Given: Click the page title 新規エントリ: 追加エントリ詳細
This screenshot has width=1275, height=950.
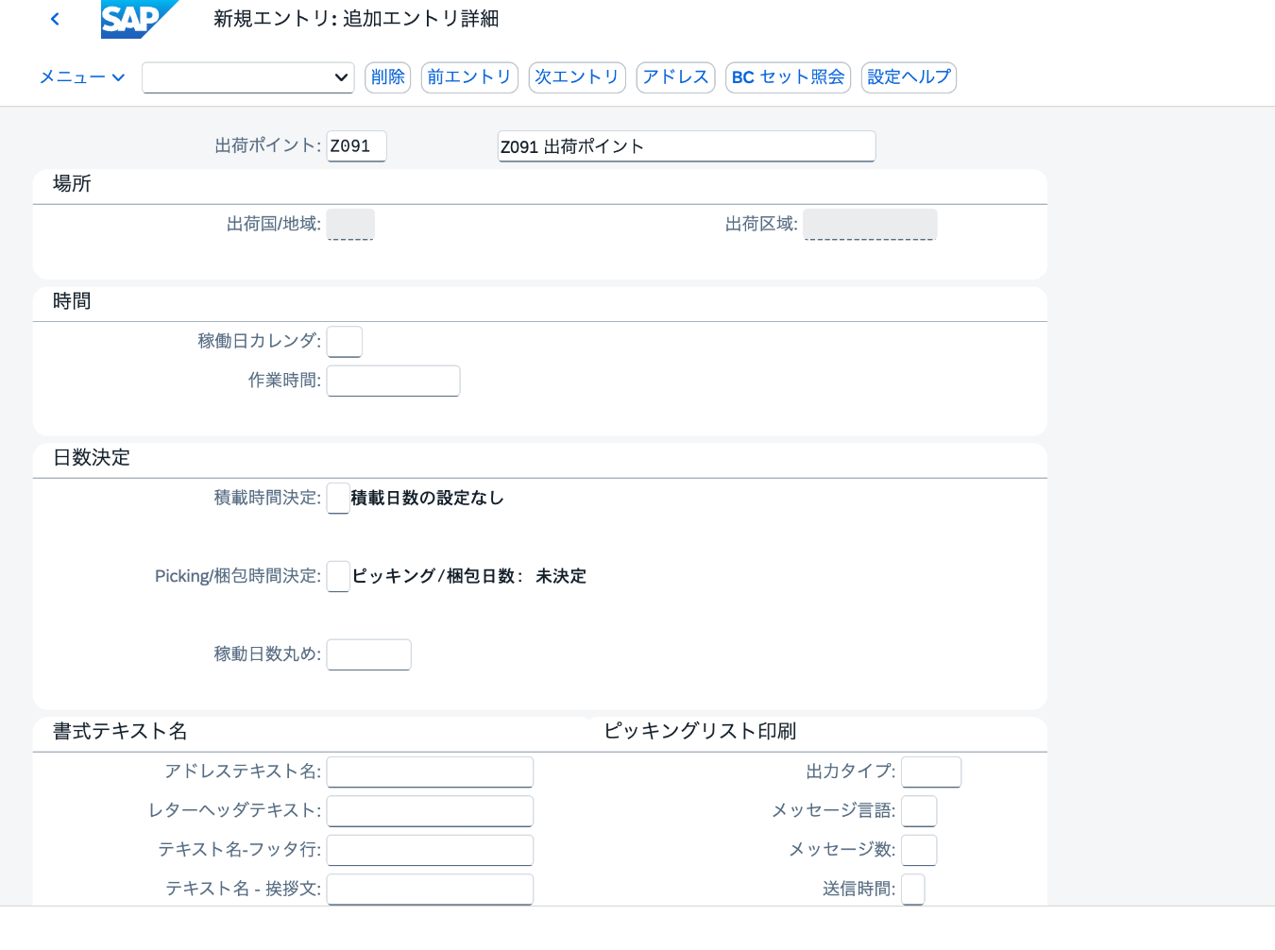Looking at the screenshot, I should point(356,19).
